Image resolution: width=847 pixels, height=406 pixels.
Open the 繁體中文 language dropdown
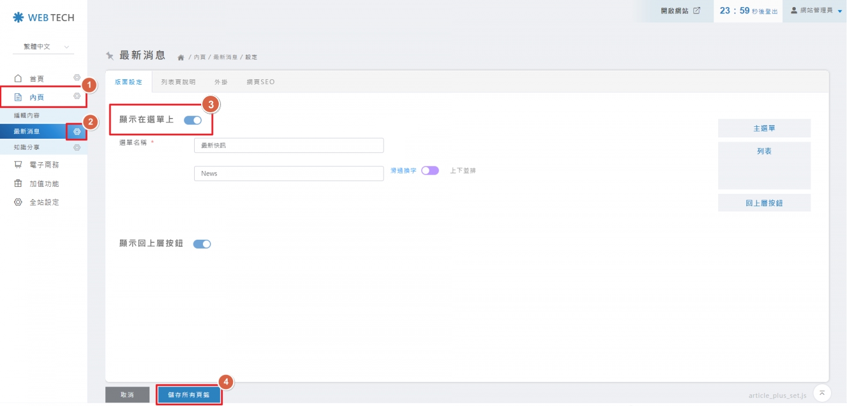44,46
